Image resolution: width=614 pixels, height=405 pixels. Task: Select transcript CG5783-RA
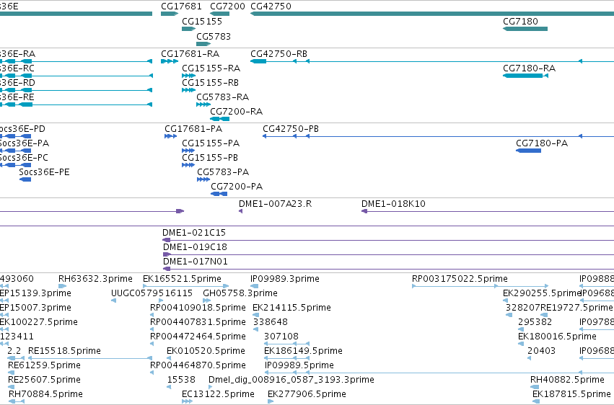coord(203,104)
